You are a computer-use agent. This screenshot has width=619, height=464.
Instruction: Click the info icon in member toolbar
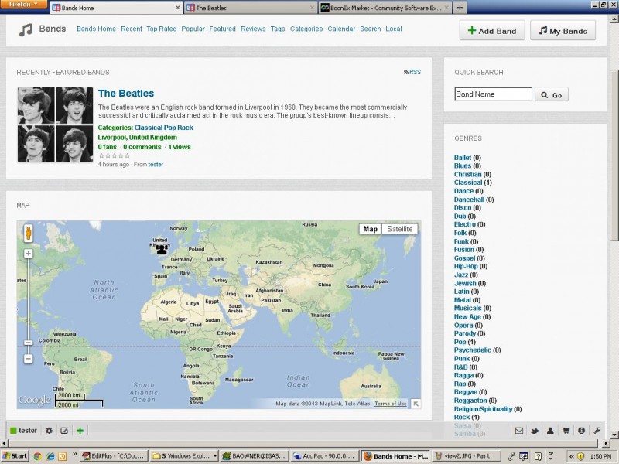(x=582, y=431)
